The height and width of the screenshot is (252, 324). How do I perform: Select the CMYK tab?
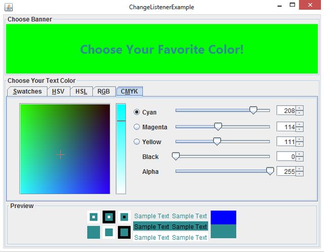[x=130, y=91]
